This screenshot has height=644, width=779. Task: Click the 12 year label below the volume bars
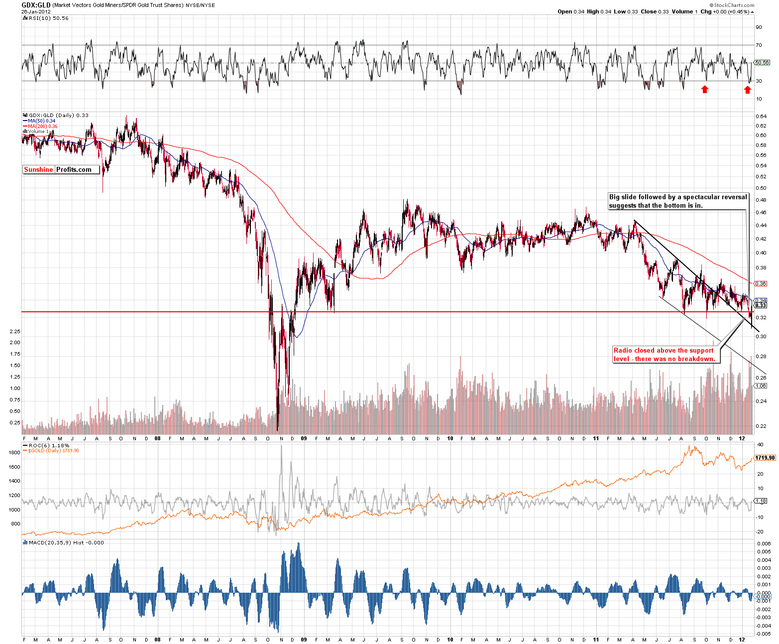click(742, 439)
